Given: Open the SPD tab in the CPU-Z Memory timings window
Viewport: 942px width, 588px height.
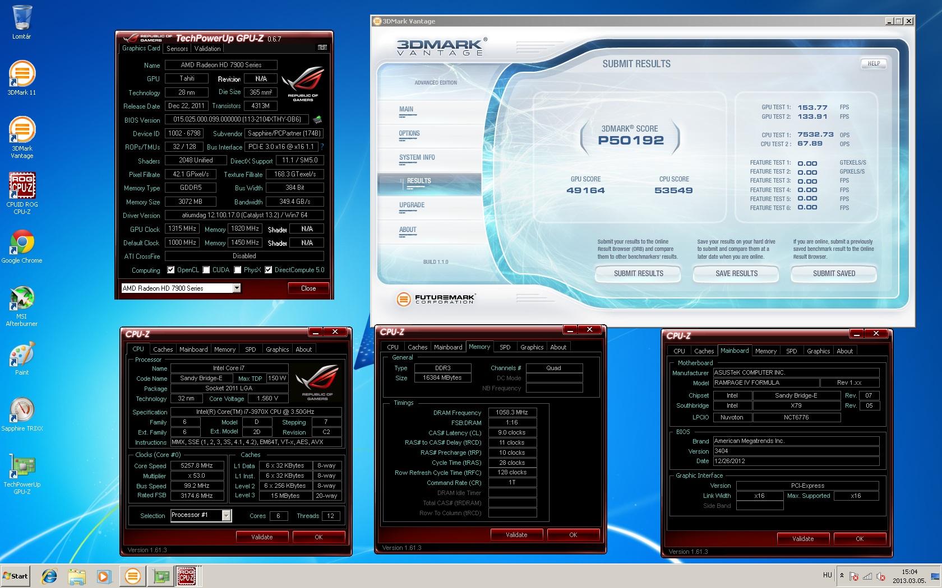Looking at the screenshot, I should [x=505, y=347].
